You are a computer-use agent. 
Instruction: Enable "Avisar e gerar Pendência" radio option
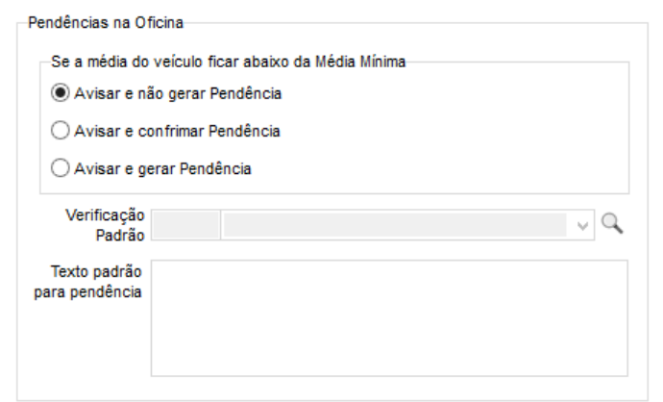click(60, 168)
